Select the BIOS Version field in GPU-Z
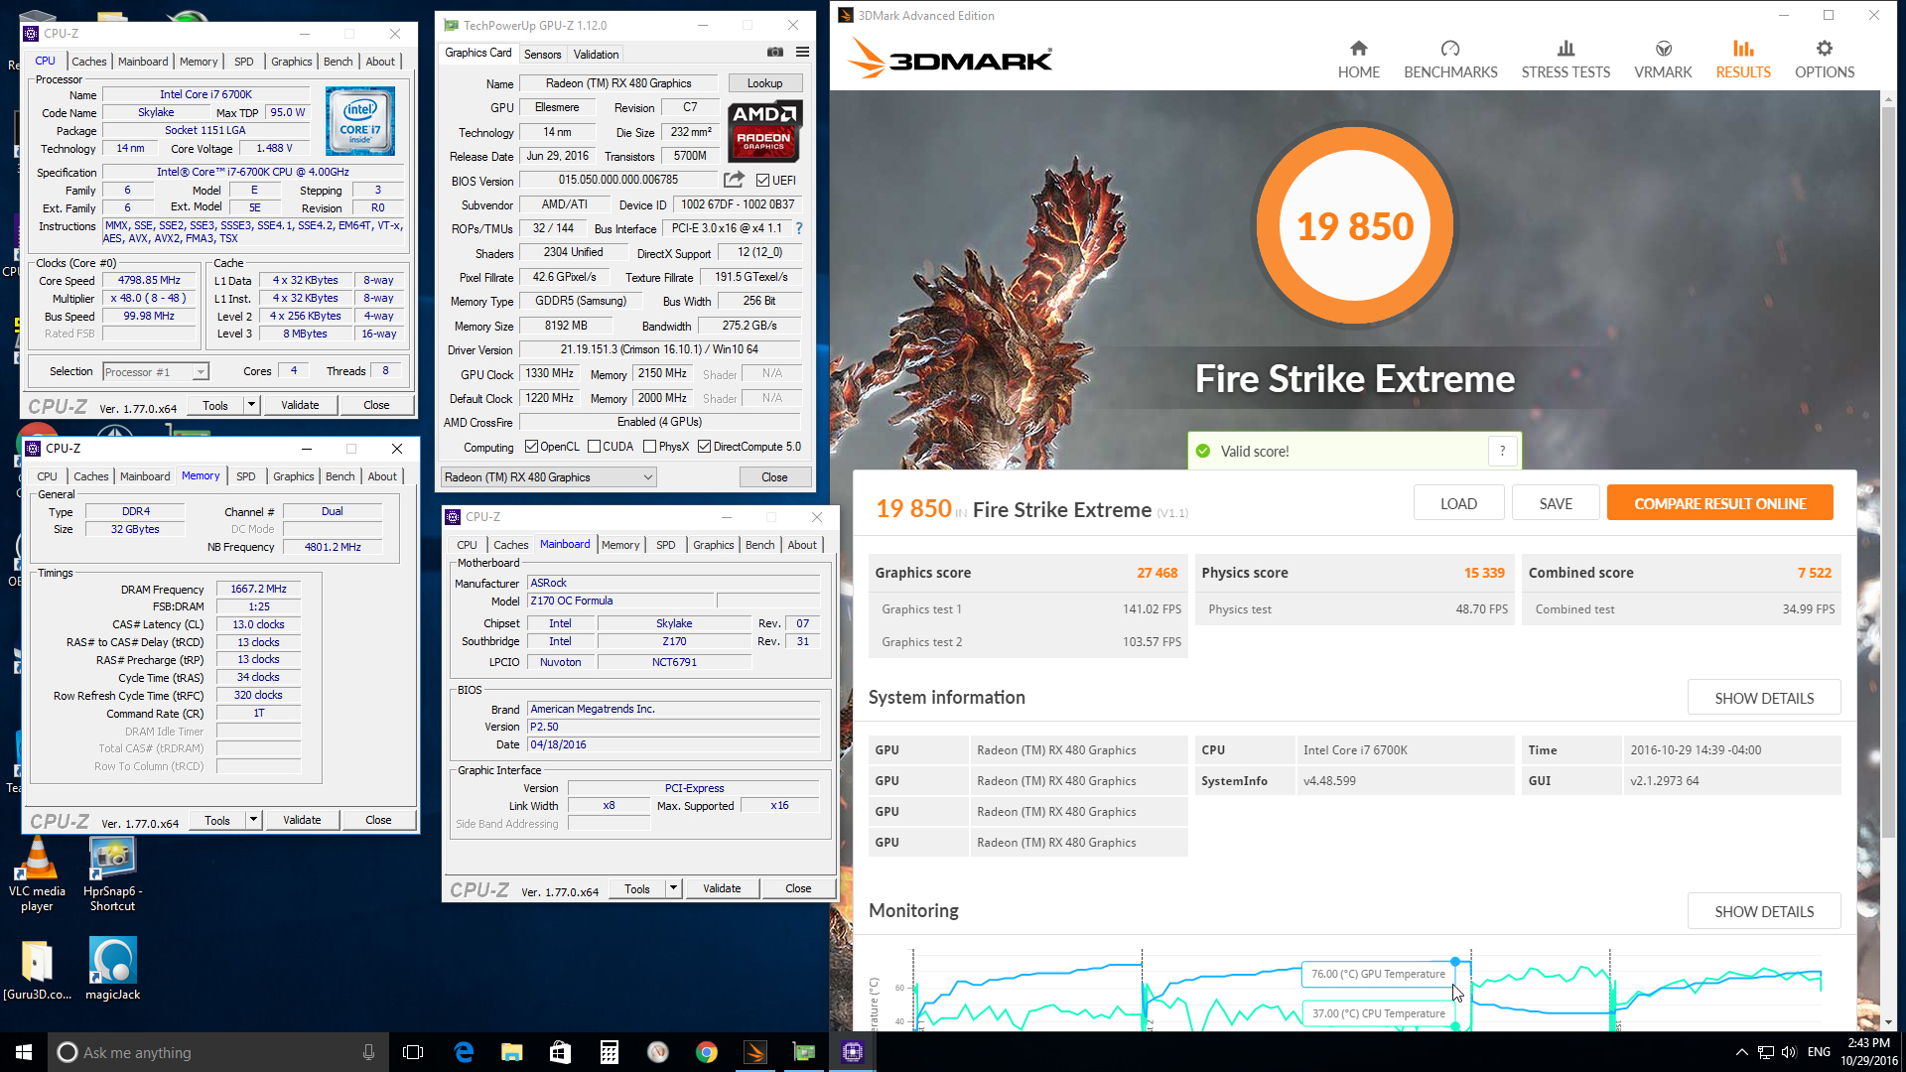1906x1072 pixels. (617, 180)
